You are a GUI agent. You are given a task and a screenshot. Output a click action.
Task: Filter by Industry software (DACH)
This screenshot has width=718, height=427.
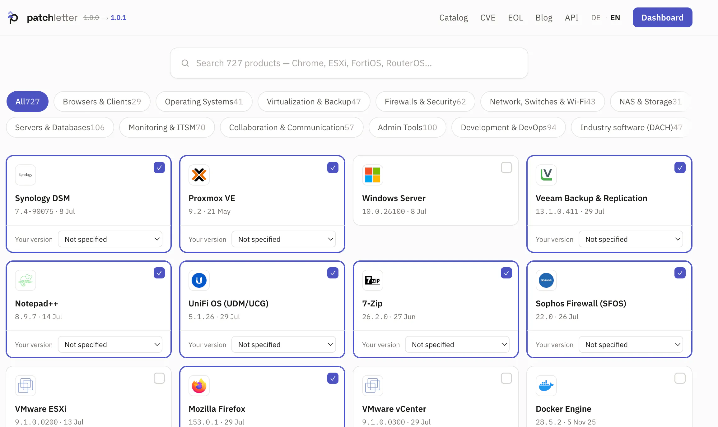click(x=631, y=127)
